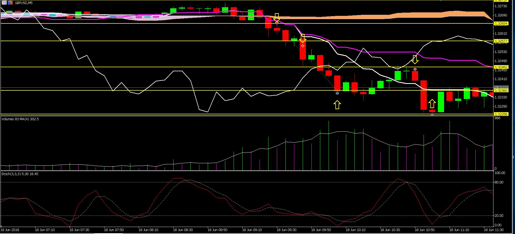Open the Depth of Market table icon

pyautogui.click(x=4, y=3)
